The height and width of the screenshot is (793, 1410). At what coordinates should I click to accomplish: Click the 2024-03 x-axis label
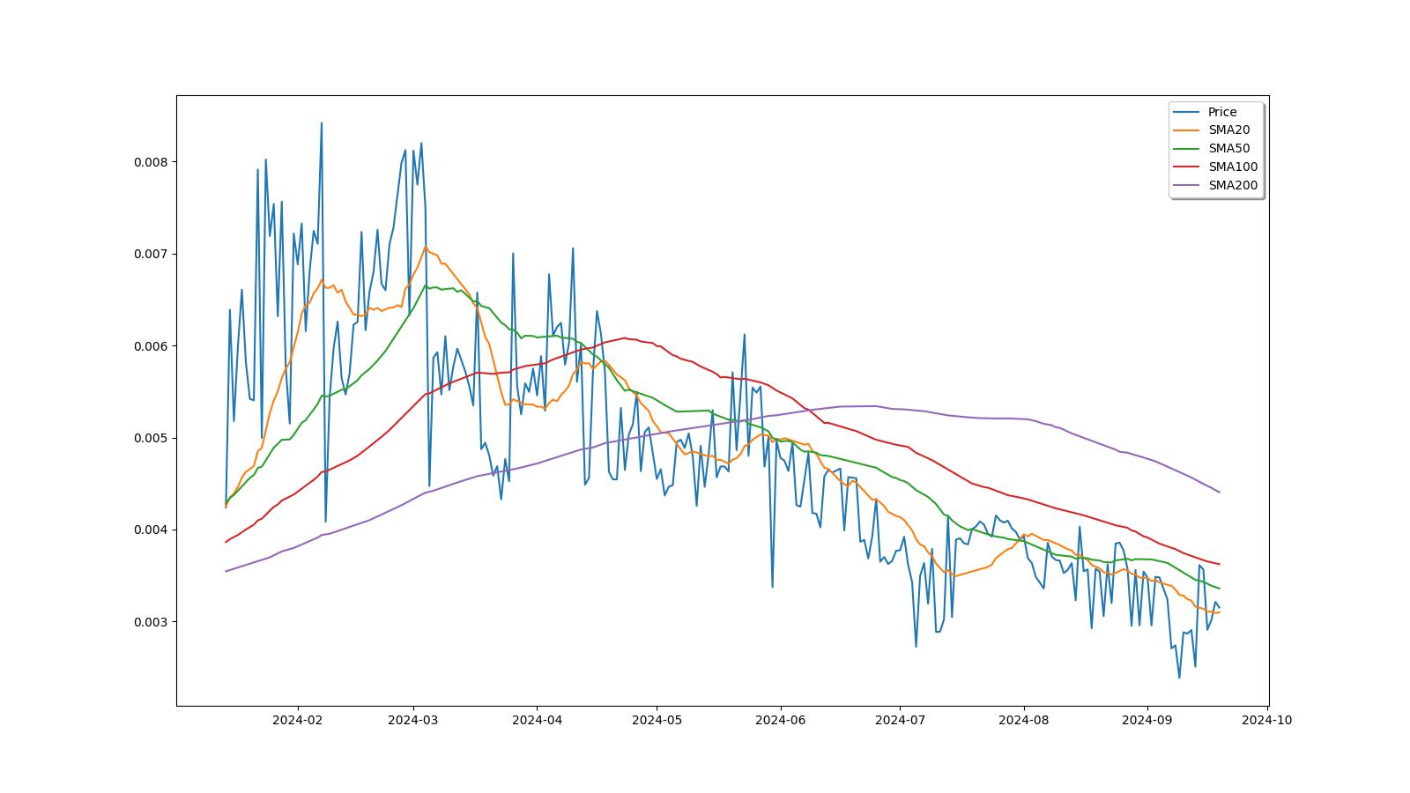coord(413,720)
